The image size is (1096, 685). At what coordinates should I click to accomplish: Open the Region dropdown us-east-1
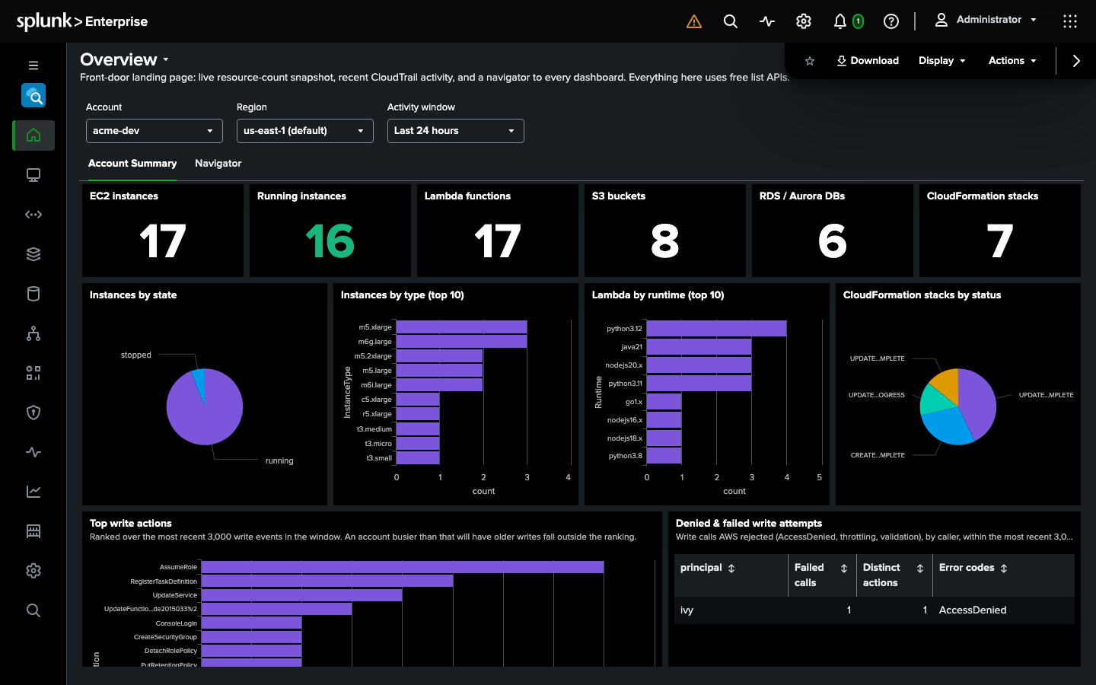[305, 131]
